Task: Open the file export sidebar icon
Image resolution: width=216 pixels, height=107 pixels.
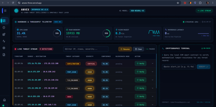Action: tap(4, 55)
